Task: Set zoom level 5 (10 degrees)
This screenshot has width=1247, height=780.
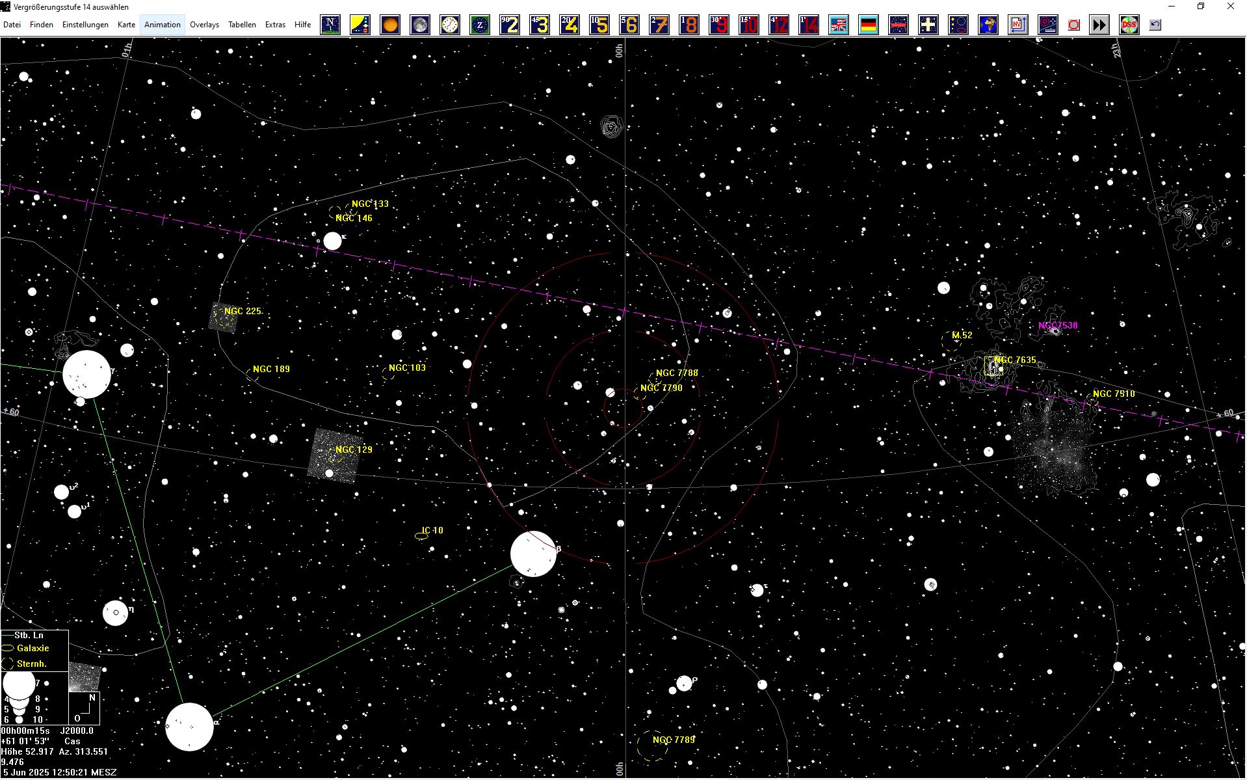Action: coord(599,25)
